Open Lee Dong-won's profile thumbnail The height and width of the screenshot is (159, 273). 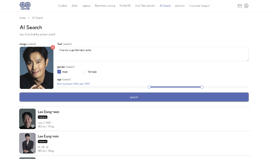(27, 119)
